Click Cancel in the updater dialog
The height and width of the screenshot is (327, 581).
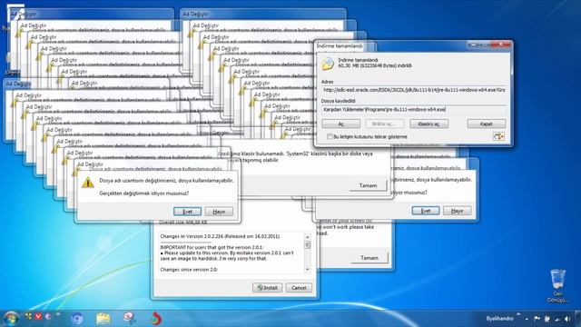[x=299, y=288]
